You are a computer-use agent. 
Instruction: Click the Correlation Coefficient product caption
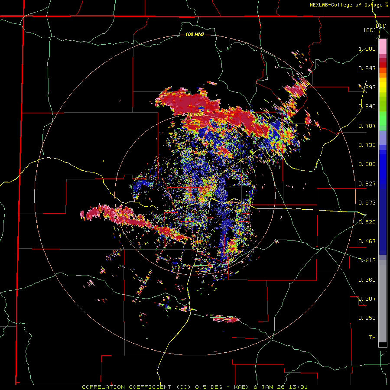pos(195,387)
